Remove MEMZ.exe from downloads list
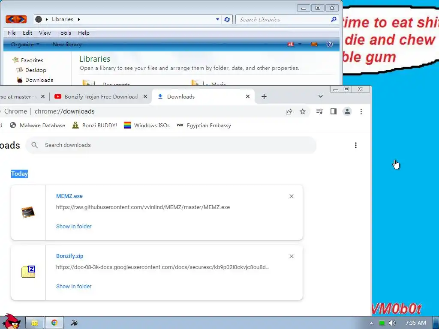The height and width of the screenshot is (329, 439). pyautogui.click(x=292, y=196)
